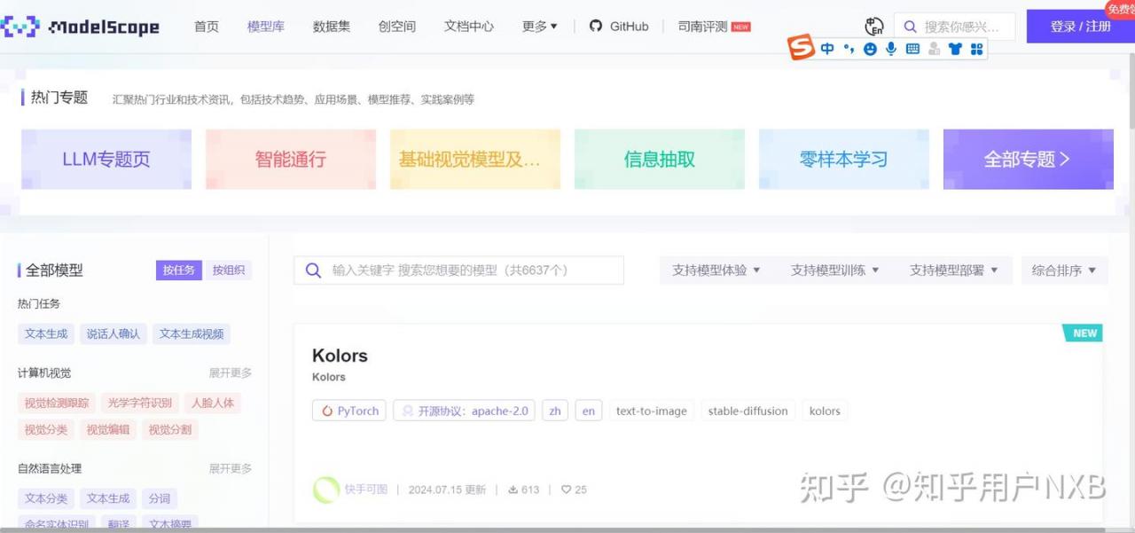Click the 登录 / 注册 button

1081,27
